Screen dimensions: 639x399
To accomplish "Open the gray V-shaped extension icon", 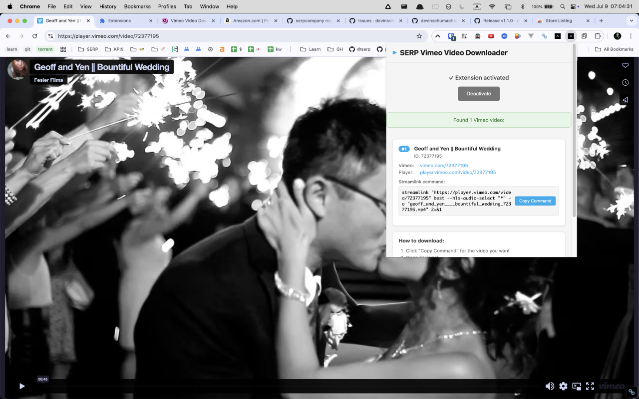I will [531, 36].
